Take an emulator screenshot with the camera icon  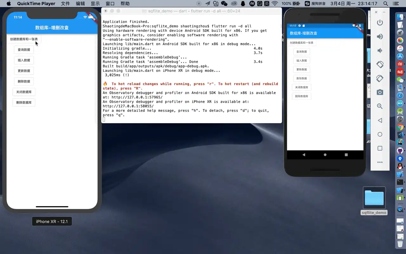tap(380, 92)
